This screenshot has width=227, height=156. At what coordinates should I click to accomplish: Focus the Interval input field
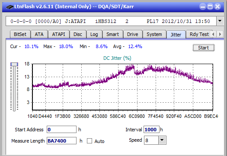click(x=151, y=130)
